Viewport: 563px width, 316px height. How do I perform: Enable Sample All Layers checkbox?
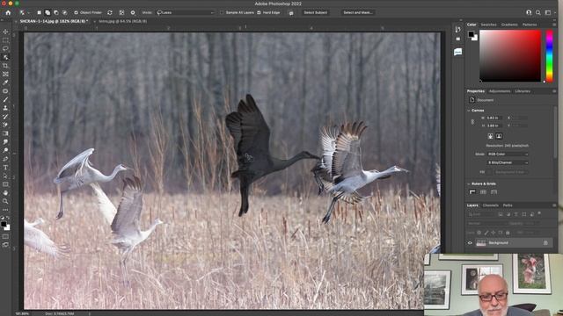[222, 12]
